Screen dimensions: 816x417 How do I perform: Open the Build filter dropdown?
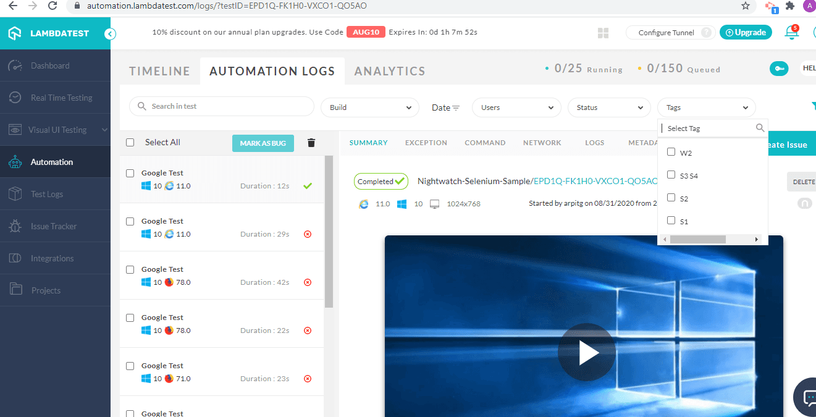click(x=369, y=107)
